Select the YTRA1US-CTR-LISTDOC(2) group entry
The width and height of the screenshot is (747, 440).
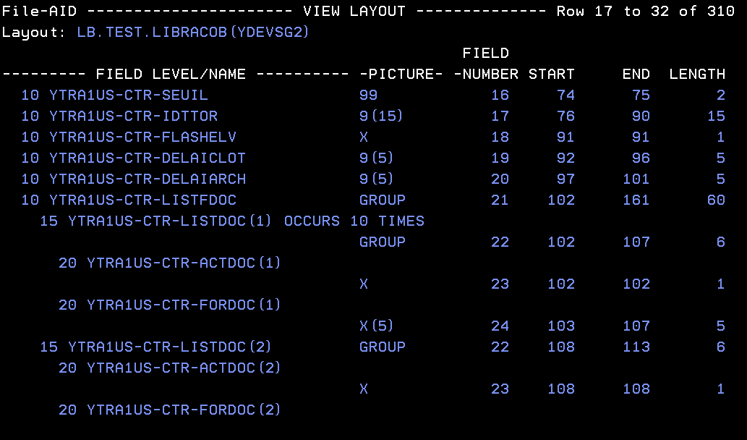170,347
